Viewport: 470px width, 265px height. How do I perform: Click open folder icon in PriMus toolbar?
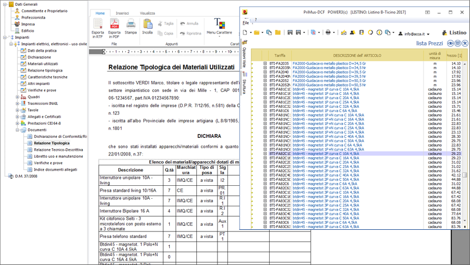pyautogui.click(x=257, y=33)
